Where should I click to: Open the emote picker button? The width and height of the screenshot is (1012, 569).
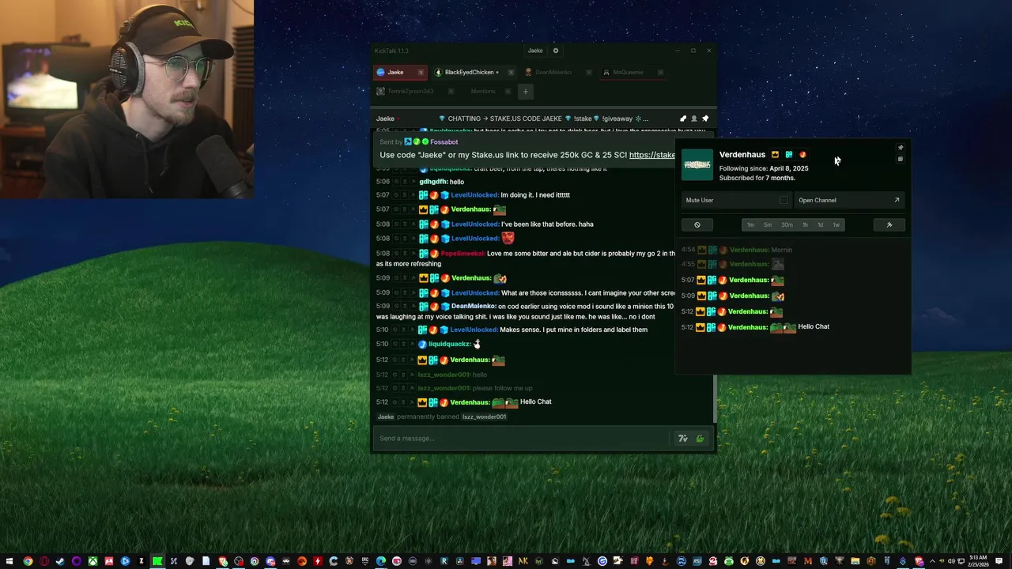[x=700, y=439]
